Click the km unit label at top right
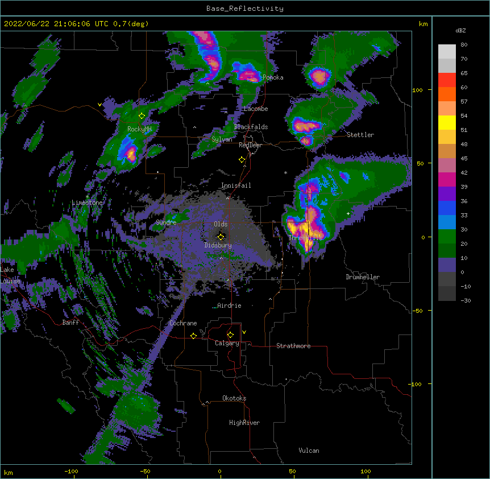490x479 pixels. pyautogui.click(x=423, y=24)
